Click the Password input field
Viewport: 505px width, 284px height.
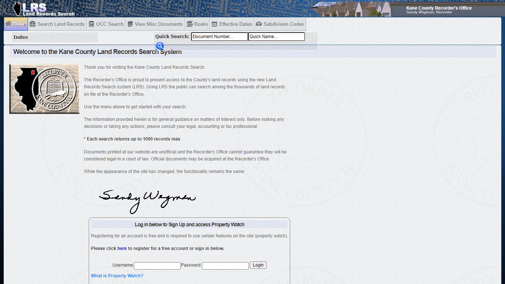[x=225, y=266]
